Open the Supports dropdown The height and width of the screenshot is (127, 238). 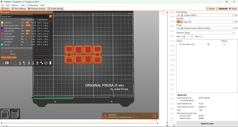210,33
